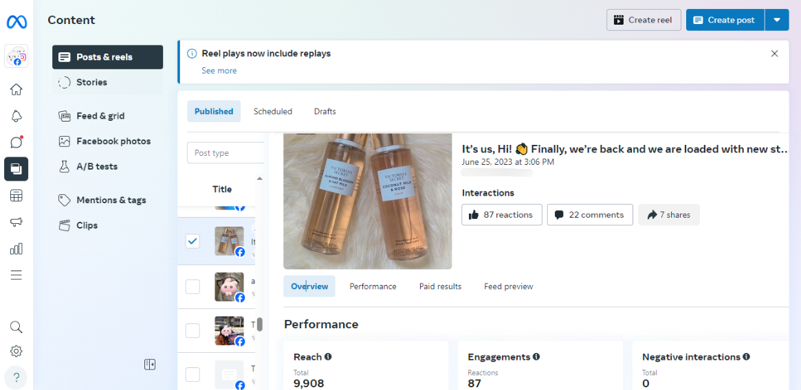Check the person photo post checkbox
Image resolution: width=801 pixels, height=390 pixels.
[193, 331]
